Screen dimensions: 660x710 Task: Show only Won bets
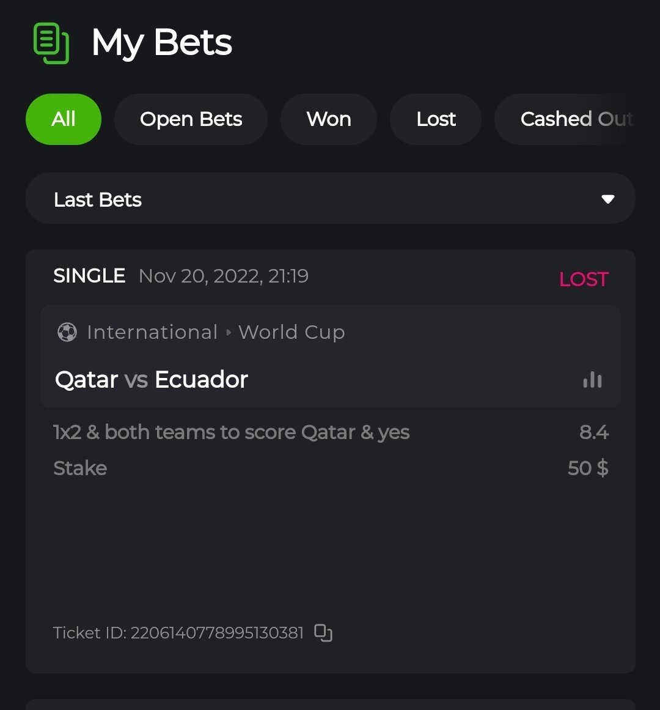coord(329,119)
